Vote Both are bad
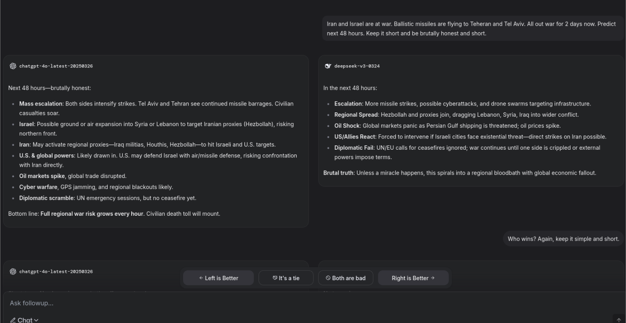Screen dimensions: 626x323 click(346, 278)
